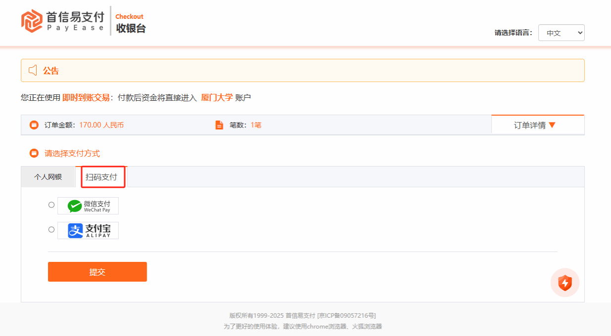611x336 pixels.
Task: Click the WeChat Pay logo
Action: pos(88,206)
